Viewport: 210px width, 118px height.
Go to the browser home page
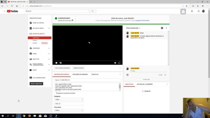pos(17,6)
